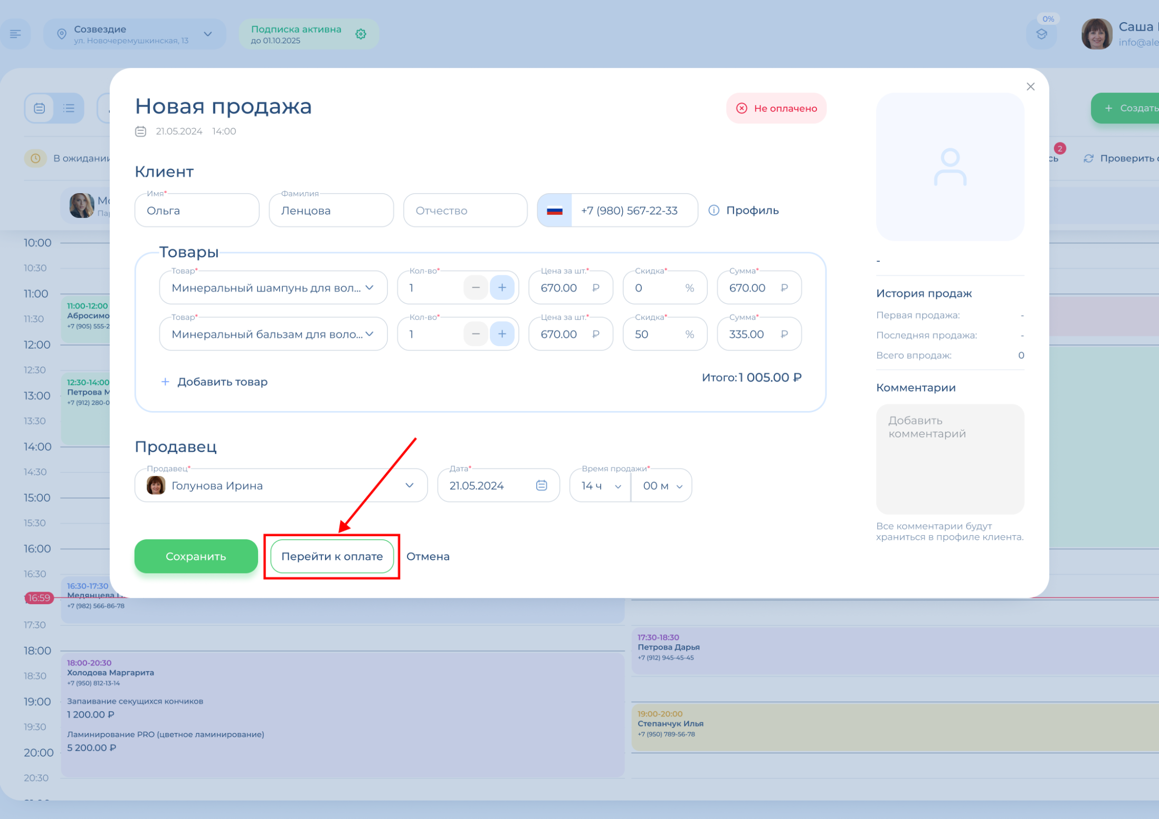The width and height of the screenshot is (1159, 819).
Task: Click Перейти к оплате button
Action: (331, 556)
